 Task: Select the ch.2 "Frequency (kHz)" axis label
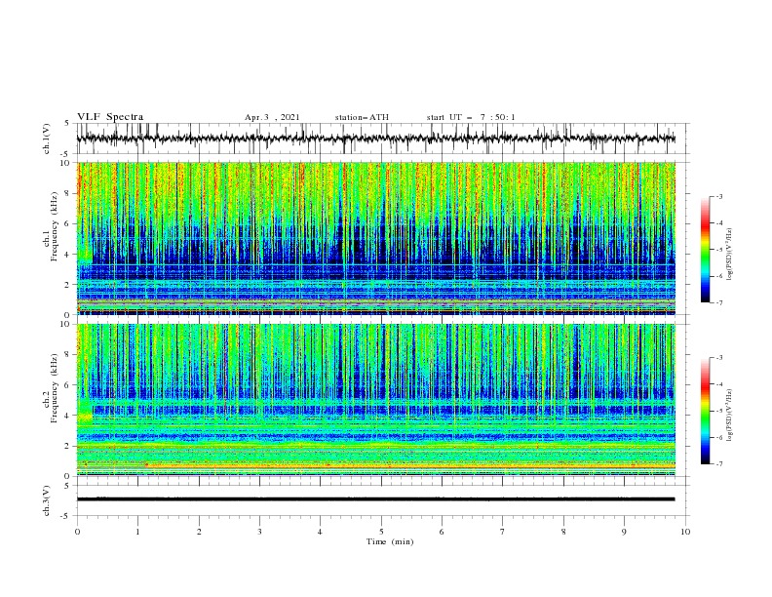coord(55,388)
